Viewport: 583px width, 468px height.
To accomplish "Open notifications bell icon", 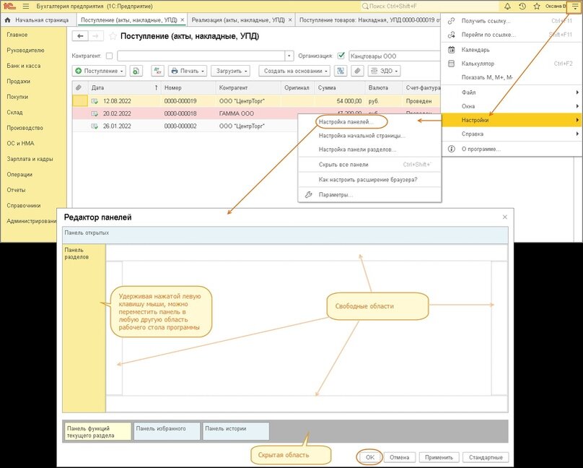I will (507, 6).
